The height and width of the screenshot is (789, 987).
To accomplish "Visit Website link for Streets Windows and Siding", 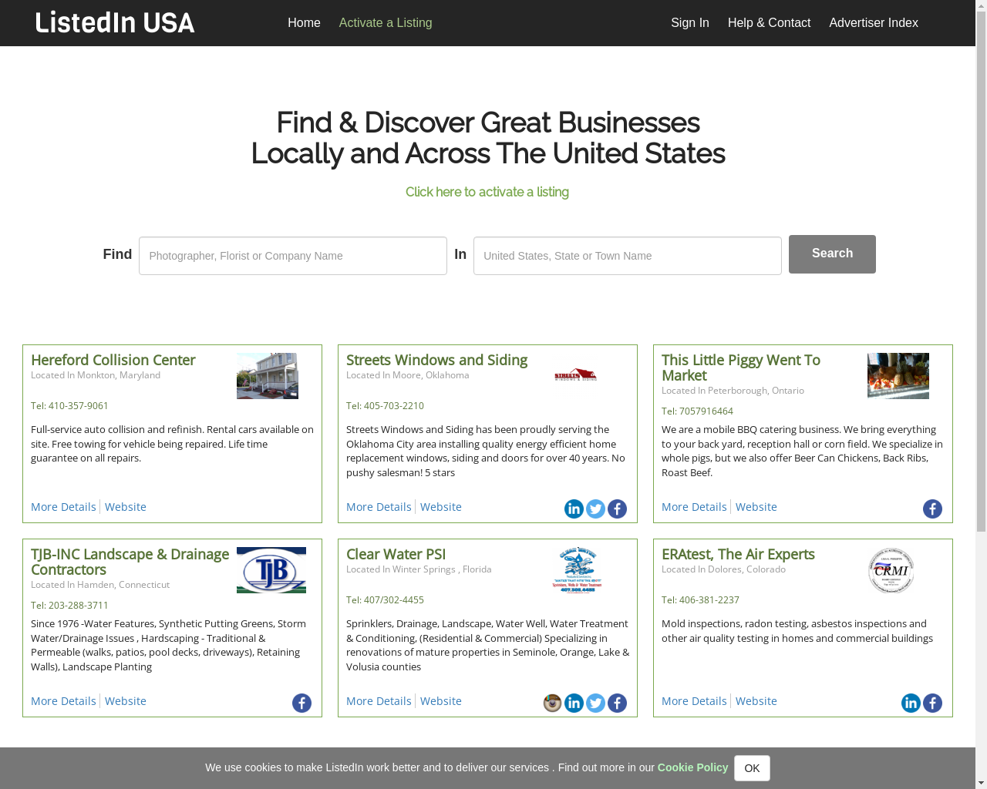I will click(441, 507).
